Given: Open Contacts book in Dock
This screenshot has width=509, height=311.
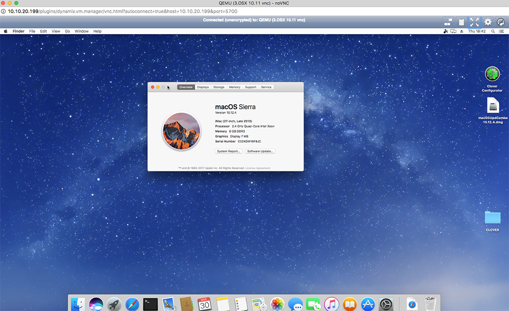Looking at the screenshot, I should point(186,304).
